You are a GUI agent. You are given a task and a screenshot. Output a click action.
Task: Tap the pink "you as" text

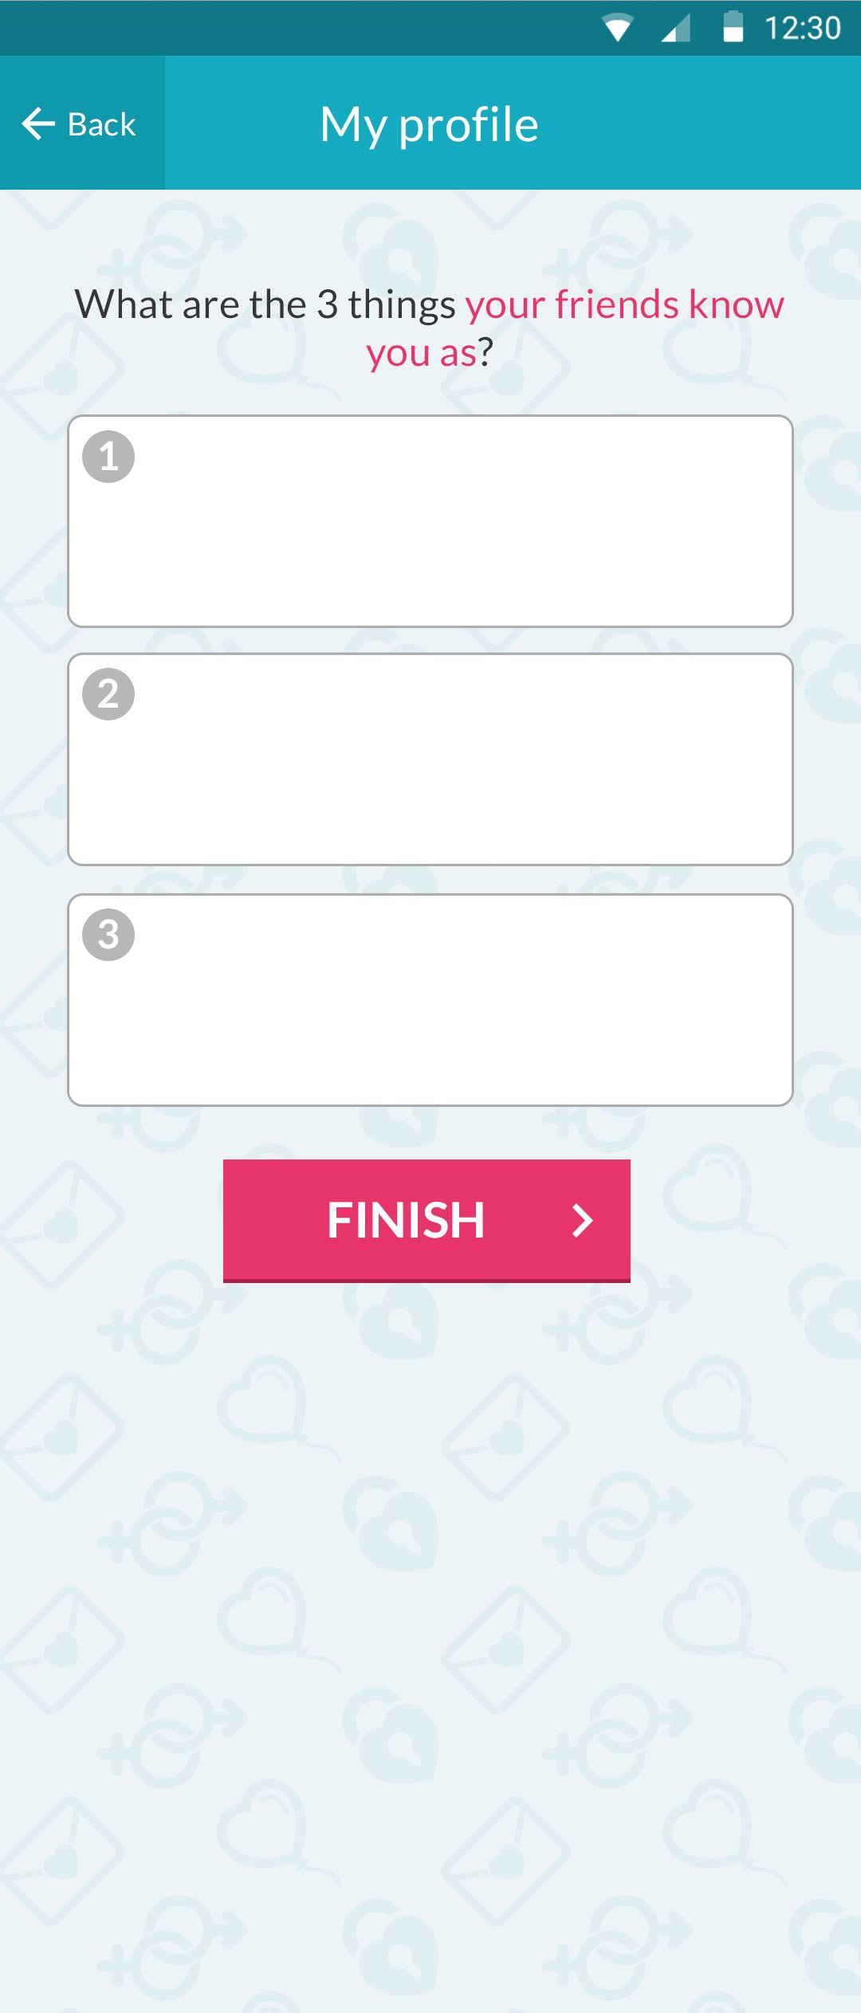tap(420, 352)
